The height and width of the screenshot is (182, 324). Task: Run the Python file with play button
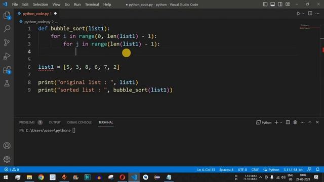click(x=298, y=14)
